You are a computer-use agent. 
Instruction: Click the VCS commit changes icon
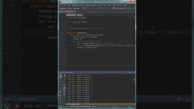coord(103,8)
